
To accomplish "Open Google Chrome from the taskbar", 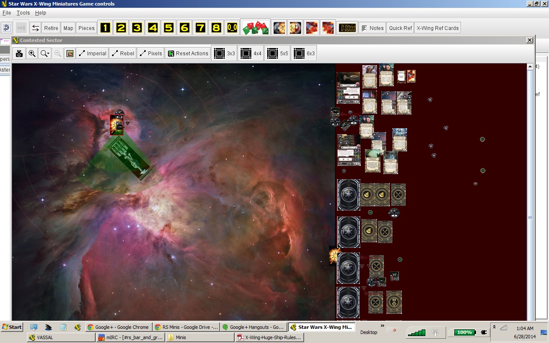I will [x=118, y=327].
